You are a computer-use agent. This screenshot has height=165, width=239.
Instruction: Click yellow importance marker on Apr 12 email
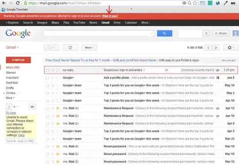58,109
